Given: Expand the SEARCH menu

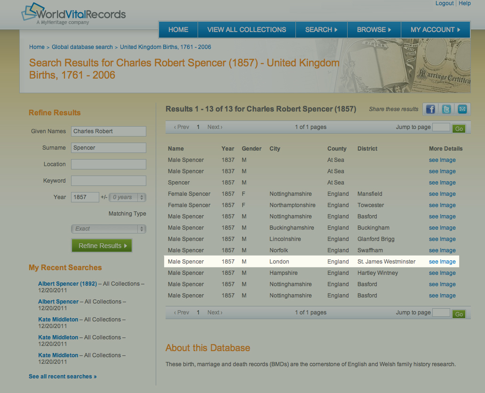Looking at the screenshot, I should tap(321, 30).
